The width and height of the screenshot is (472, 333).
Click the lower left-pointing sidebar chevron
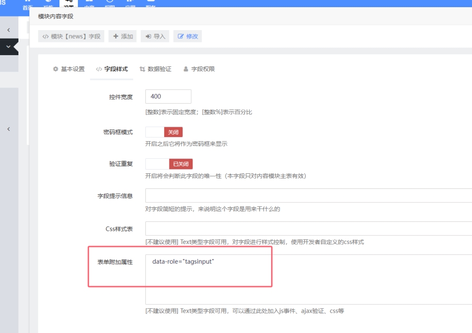(x=8, y=129)
